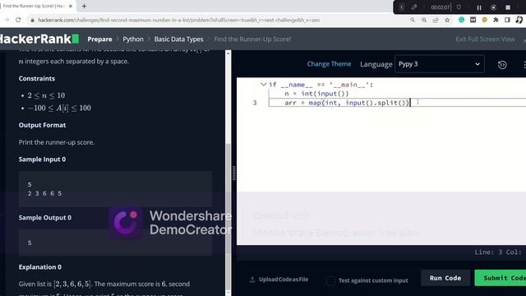Open a new browser tab
The height and width of the screenshot is (296, 526).
point(84,6)
